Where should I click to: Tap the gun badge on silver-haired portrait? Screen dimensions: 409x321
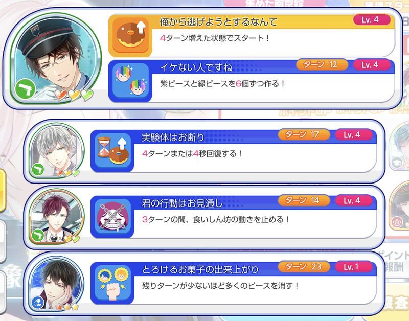pyautogui.click(x=38, y=169)
